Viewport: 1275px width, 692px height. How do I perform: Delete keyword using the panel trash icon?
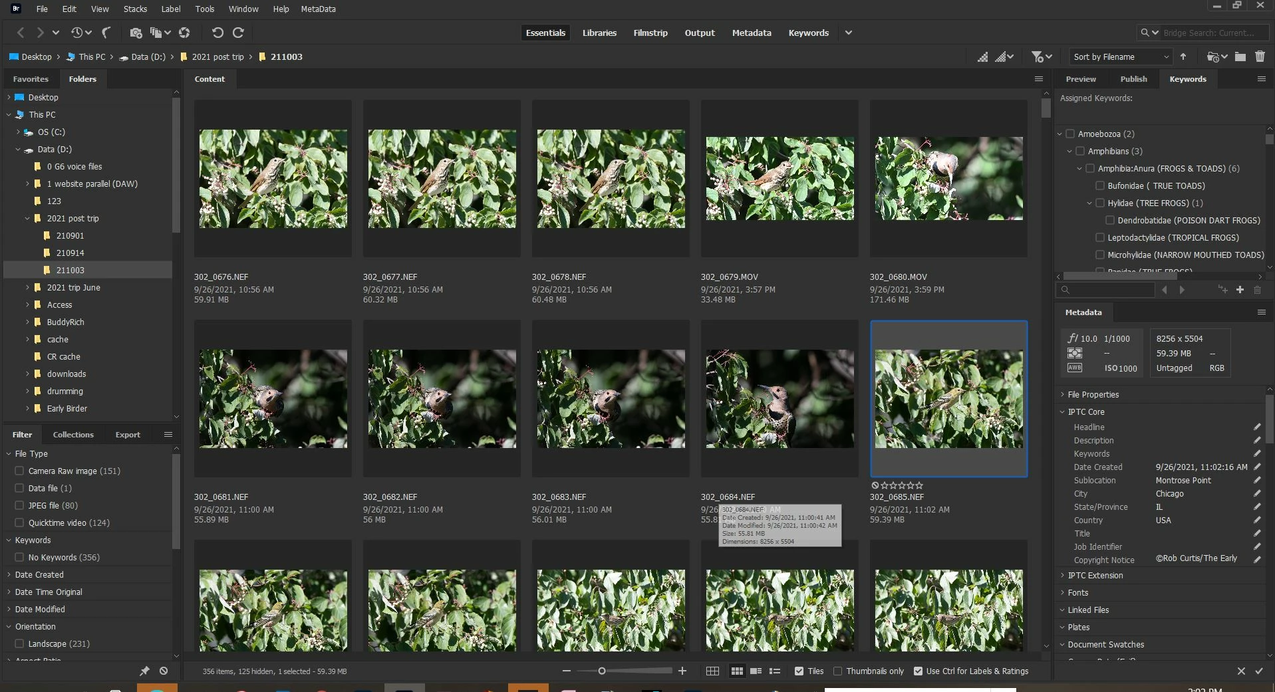[1257, 290]
